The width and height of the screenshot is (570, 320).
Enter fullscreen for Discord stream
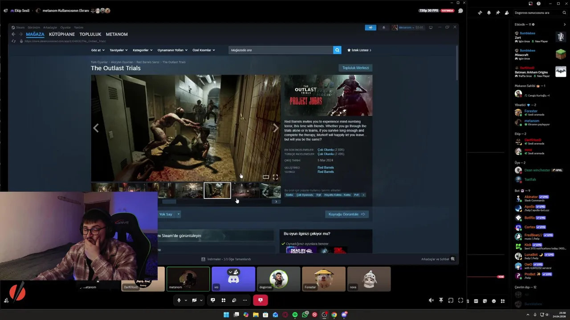(460, 300)
